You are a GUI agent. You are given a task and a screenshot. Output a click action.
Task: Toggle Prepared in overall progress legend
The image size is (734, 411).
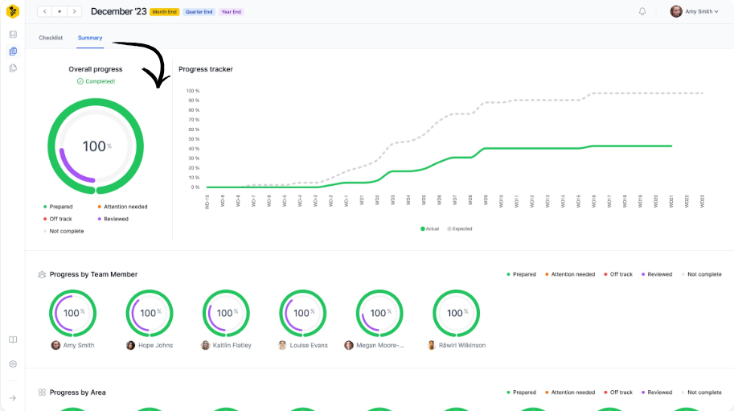click(x=58, y=207)
